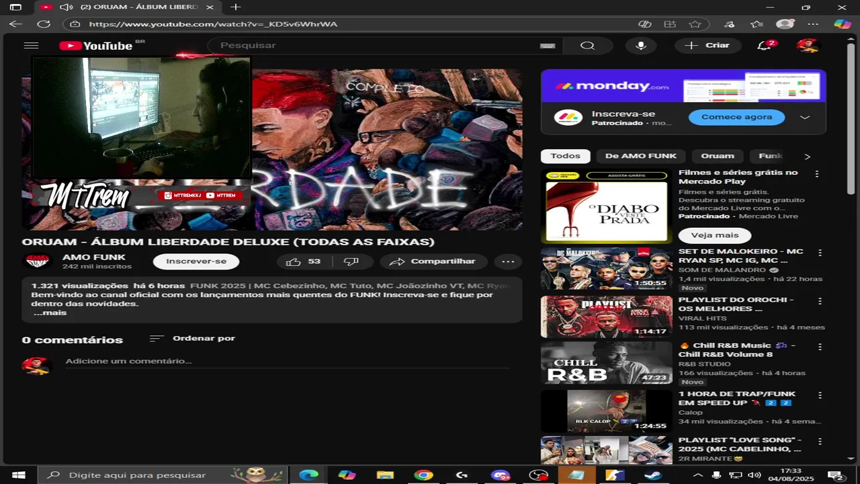Open the on-screen keyboard in the search box
Viewport: 860px width, 484px height.
pos(547,46)
